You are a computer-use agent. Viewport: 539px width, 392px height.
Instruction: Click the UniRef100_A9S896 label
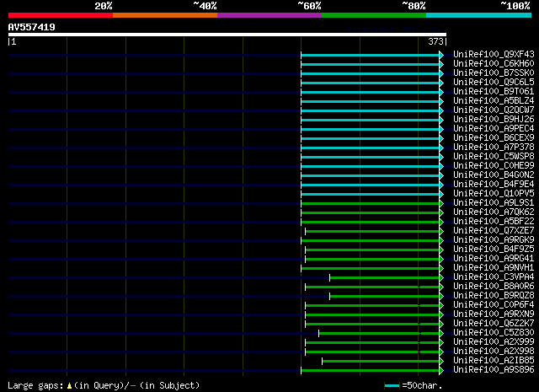pos(494,370)
